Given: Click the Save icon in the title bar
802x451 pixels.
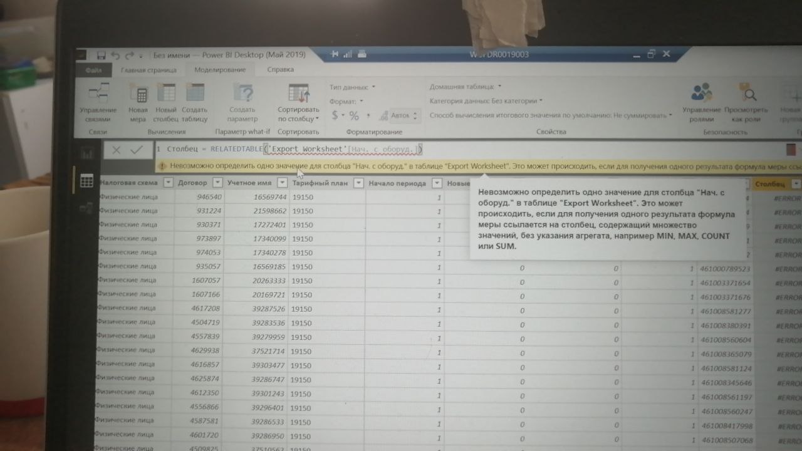Looking at the screenshot, I should pyautogui.click(x=102, y=55).
